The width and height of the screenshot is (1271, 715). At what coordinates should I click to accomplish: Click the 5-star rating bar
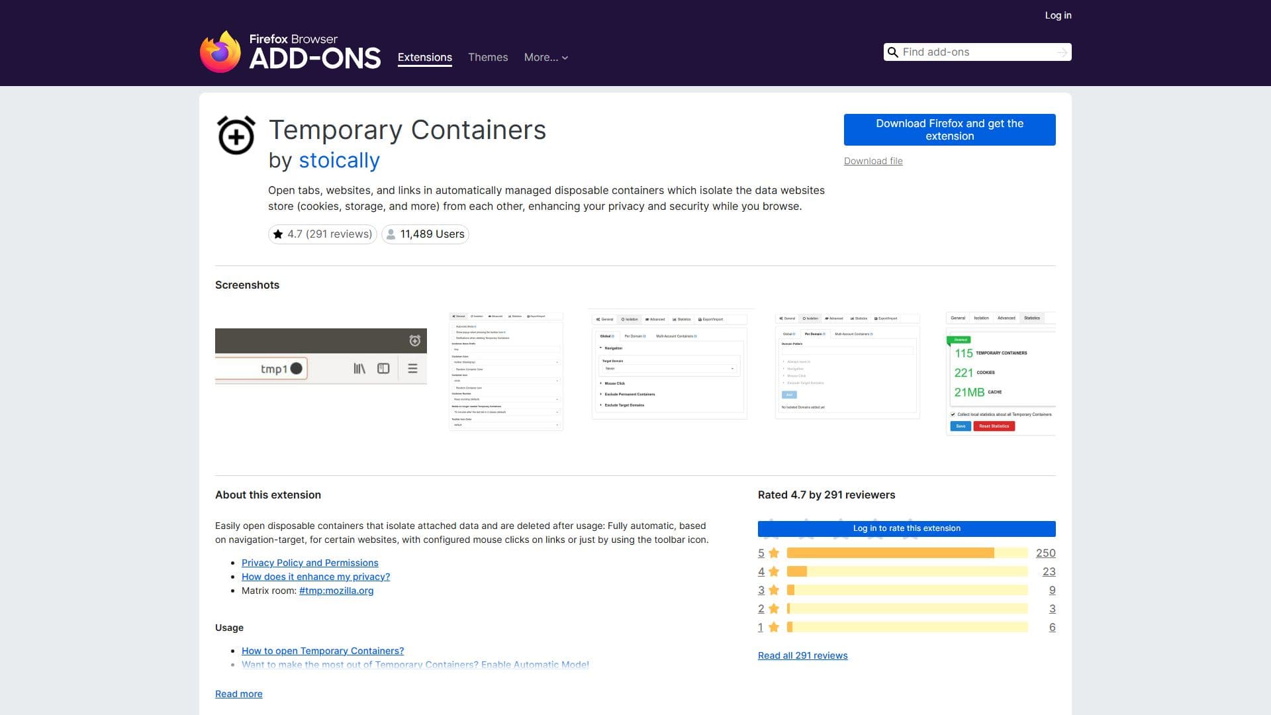907,553
